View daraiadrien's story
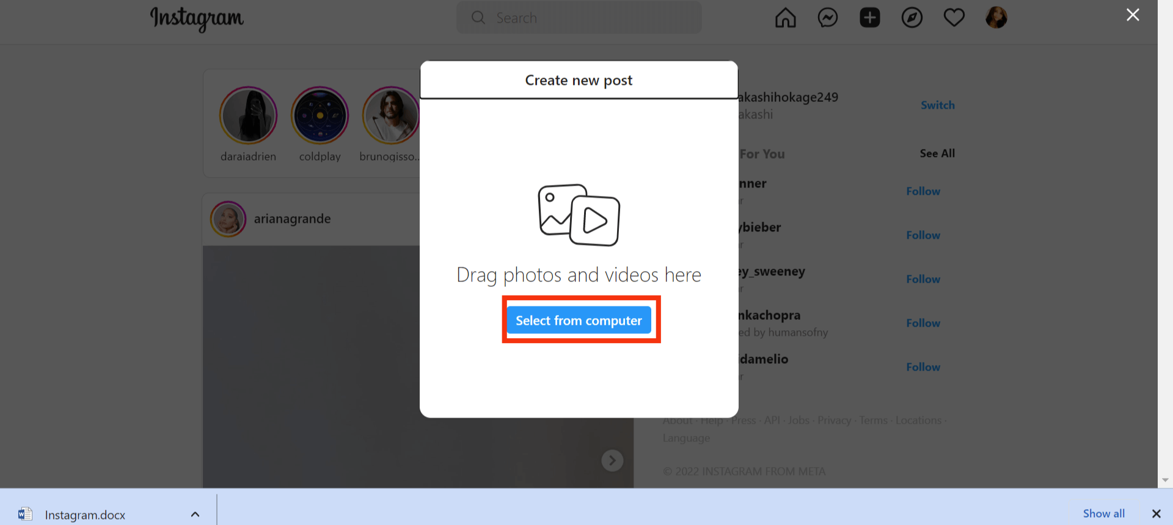Viewport: 1173px width, 525px height. [x=248, y=116]
